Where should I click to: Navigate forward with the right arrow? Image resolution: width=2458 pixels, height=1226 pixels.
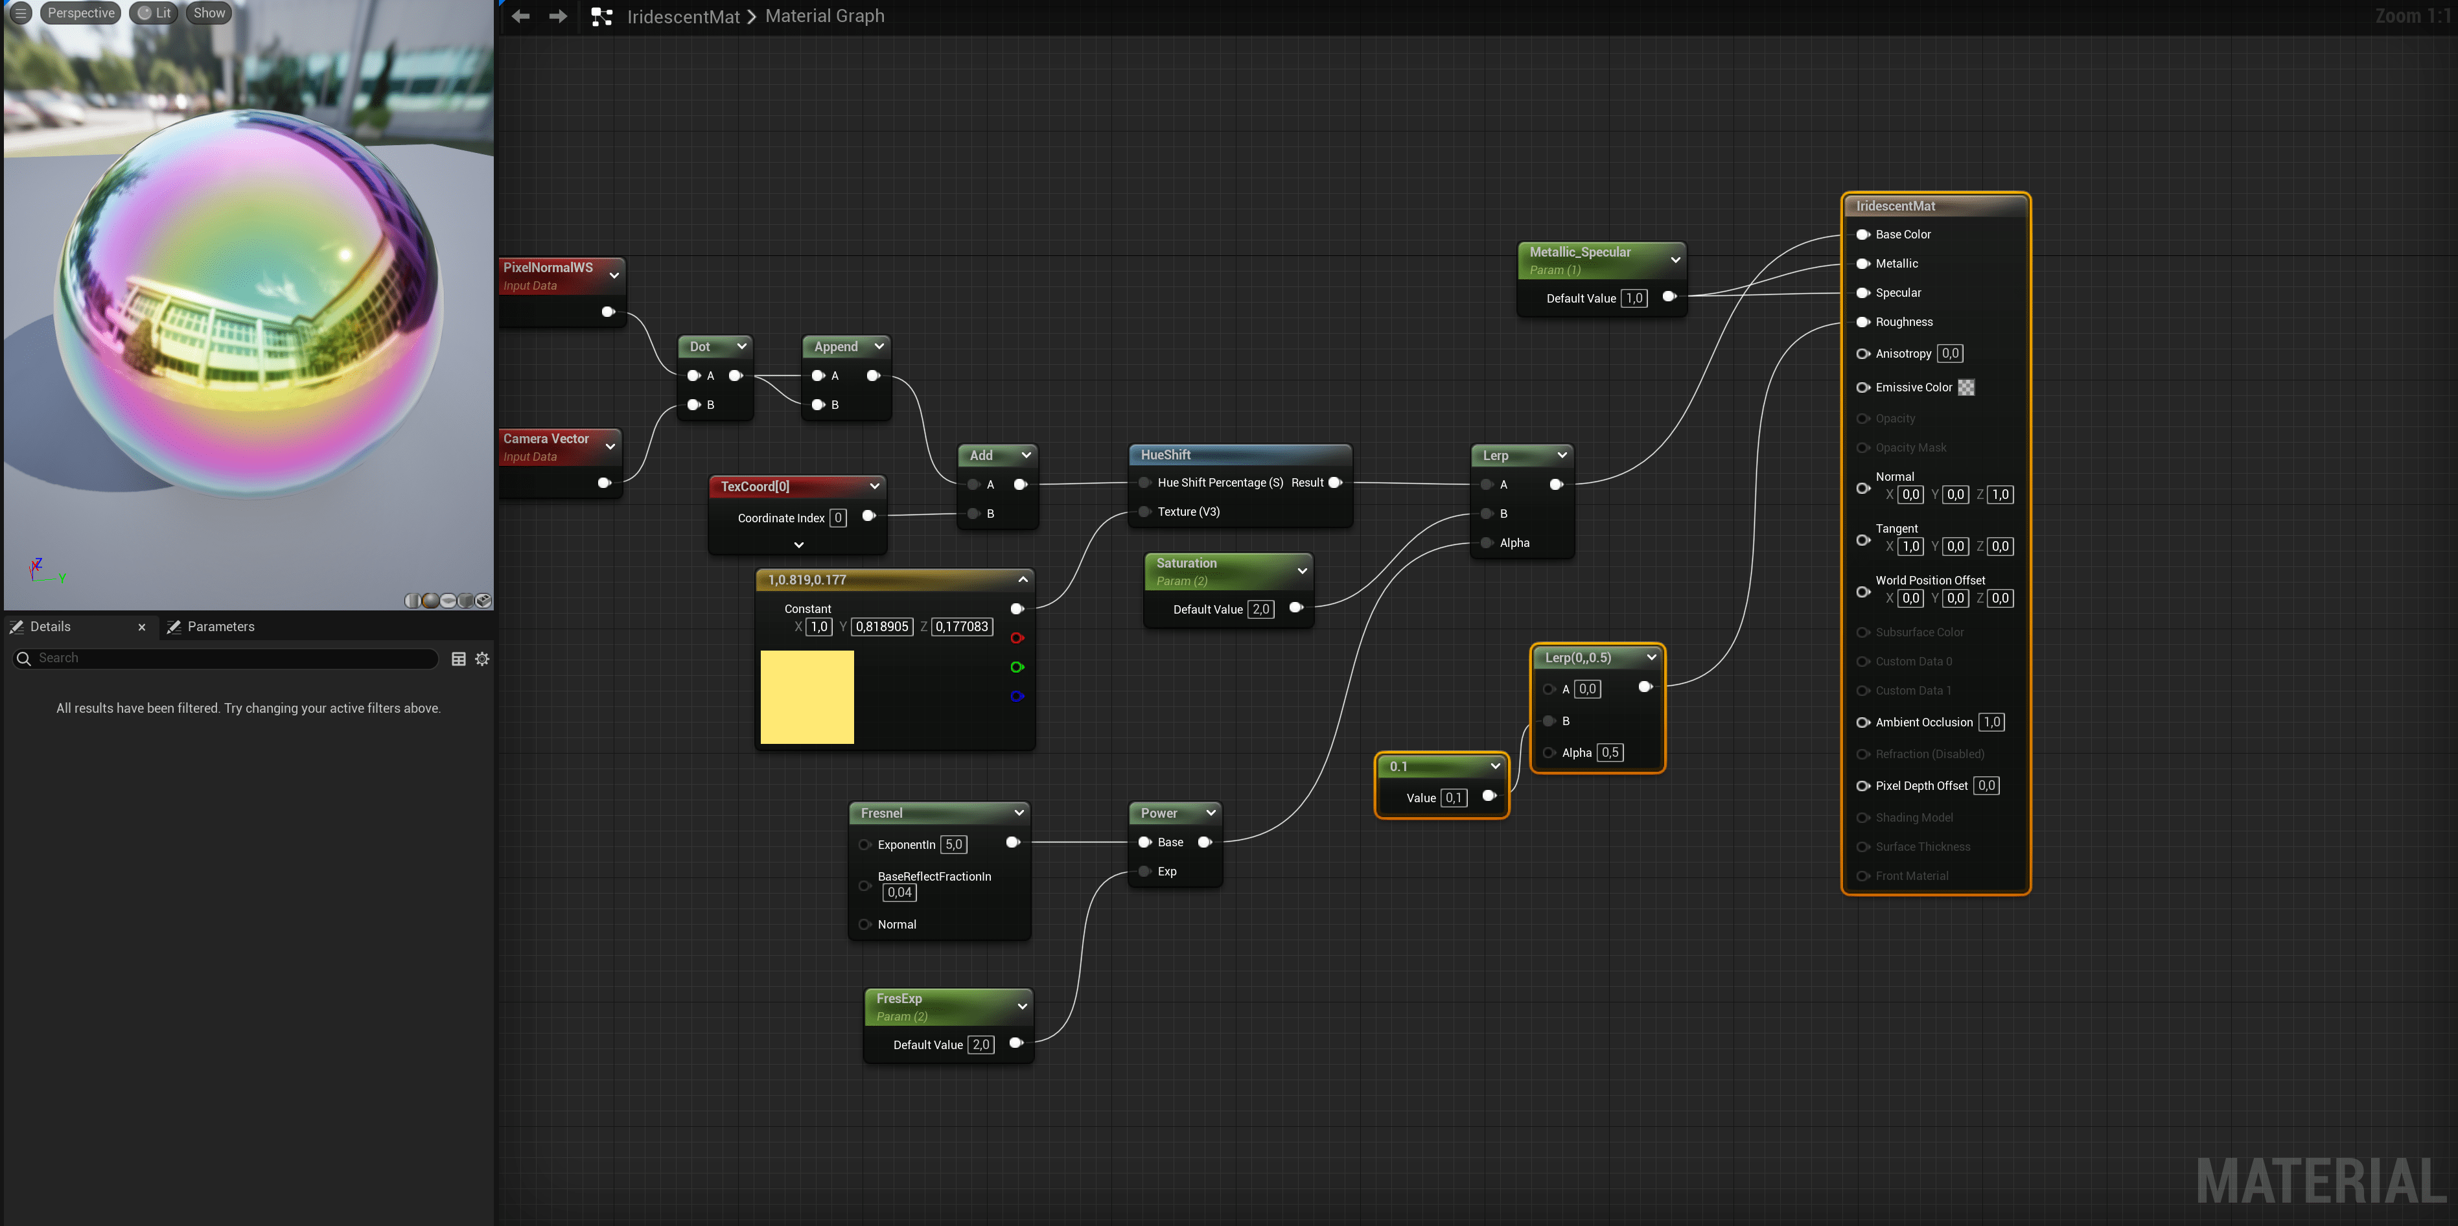pyautogui.click(x=558, y=16)
